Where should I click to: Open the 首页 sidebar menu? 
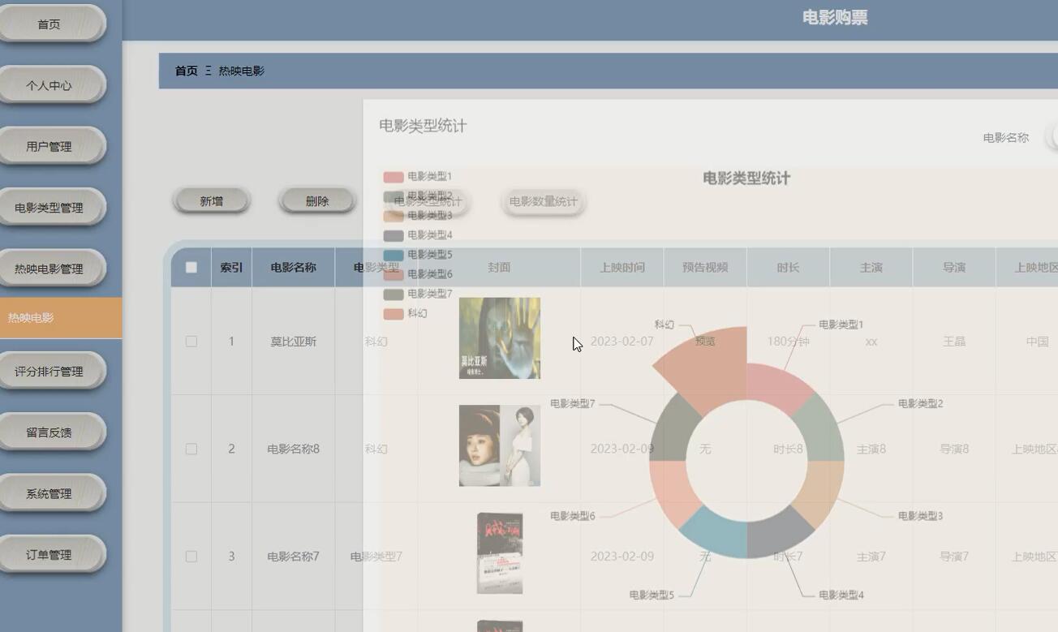pyautogui.click(x=49, y=24)
